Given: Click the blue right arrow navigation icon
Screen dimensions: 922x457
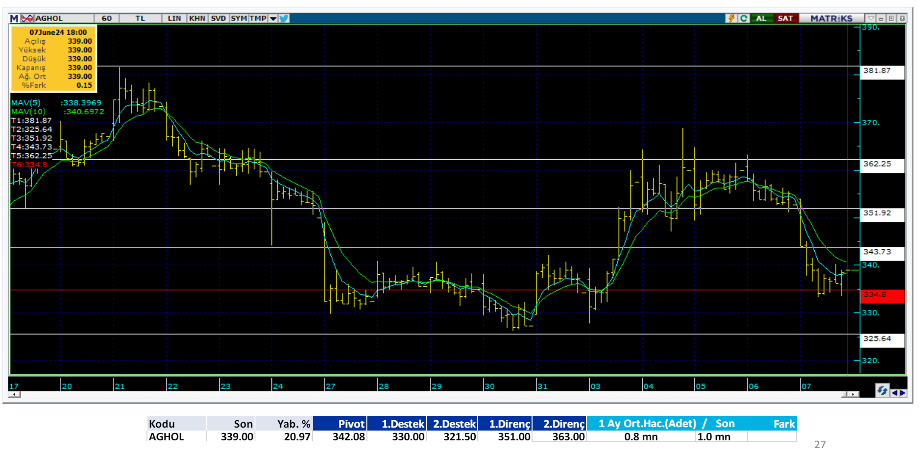Looking at the screenshot, I should coord(902,393).
